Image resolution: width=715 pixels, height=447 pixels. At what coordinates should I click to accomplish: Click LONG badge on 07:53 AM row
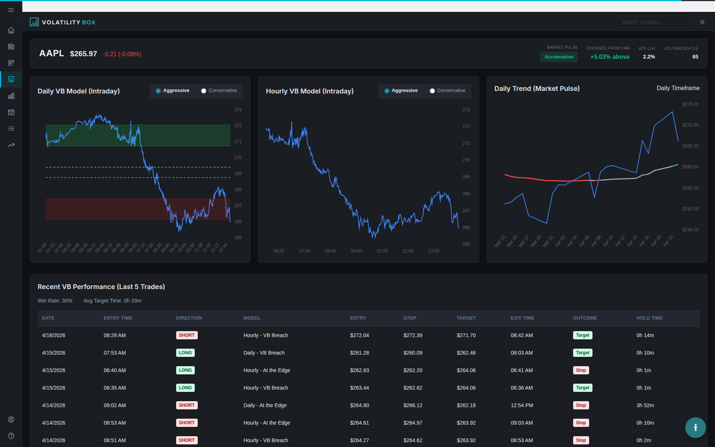click(x=185, y=353)
